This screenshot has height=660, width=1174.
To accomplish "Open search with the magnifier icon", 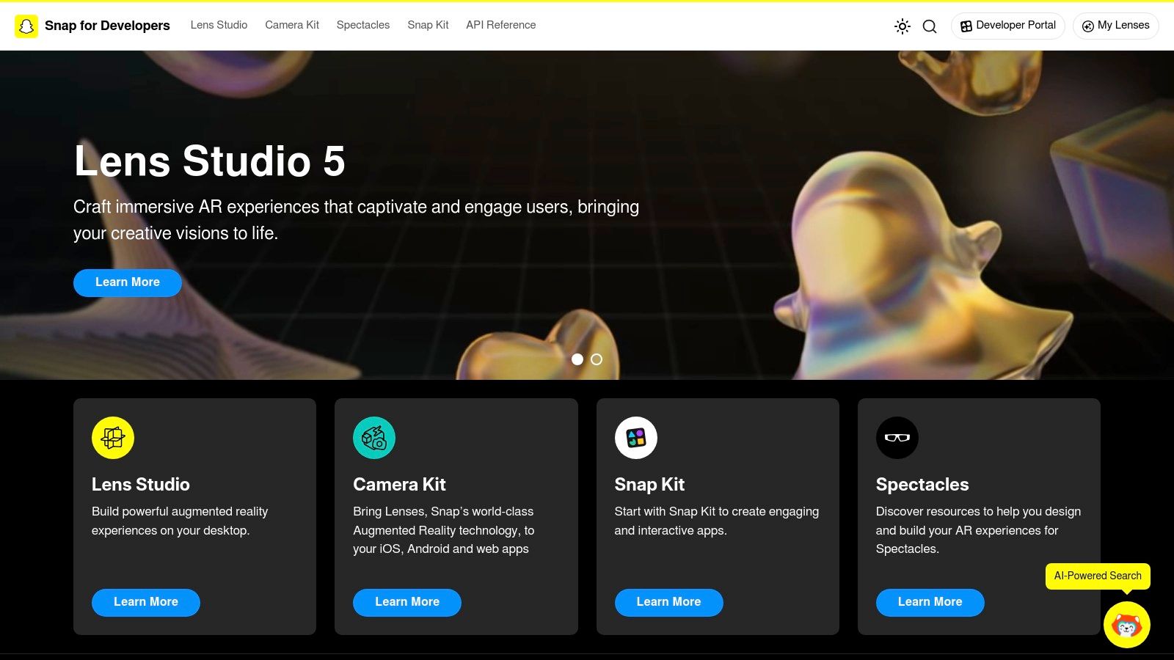I will click(930, 26).
